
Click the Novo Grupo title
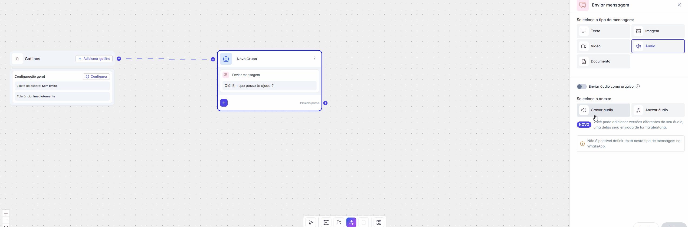tap(247, 59)
